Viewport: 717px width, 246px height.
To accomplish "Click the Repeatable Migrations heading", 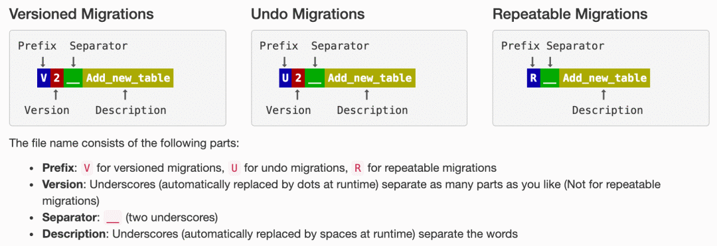I will click(570, 14).
